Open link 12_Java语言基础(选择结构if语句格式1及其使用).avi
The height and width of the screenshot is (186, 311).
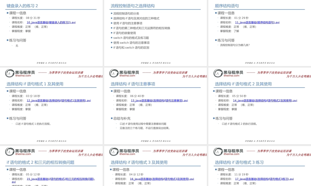tap(59, 100)
